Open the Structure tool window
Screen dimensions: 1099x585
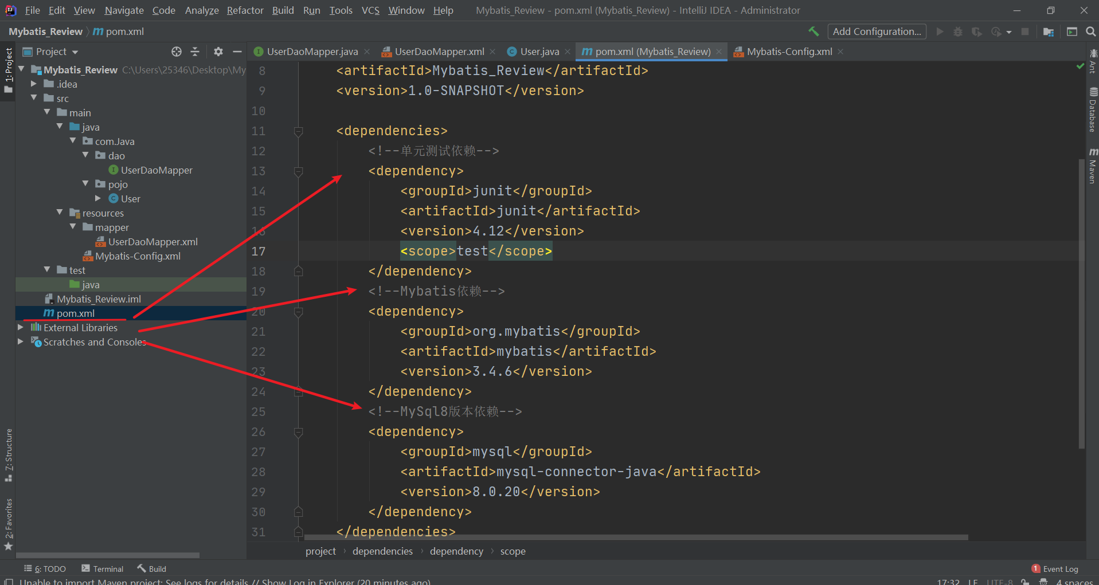(8, 456)
